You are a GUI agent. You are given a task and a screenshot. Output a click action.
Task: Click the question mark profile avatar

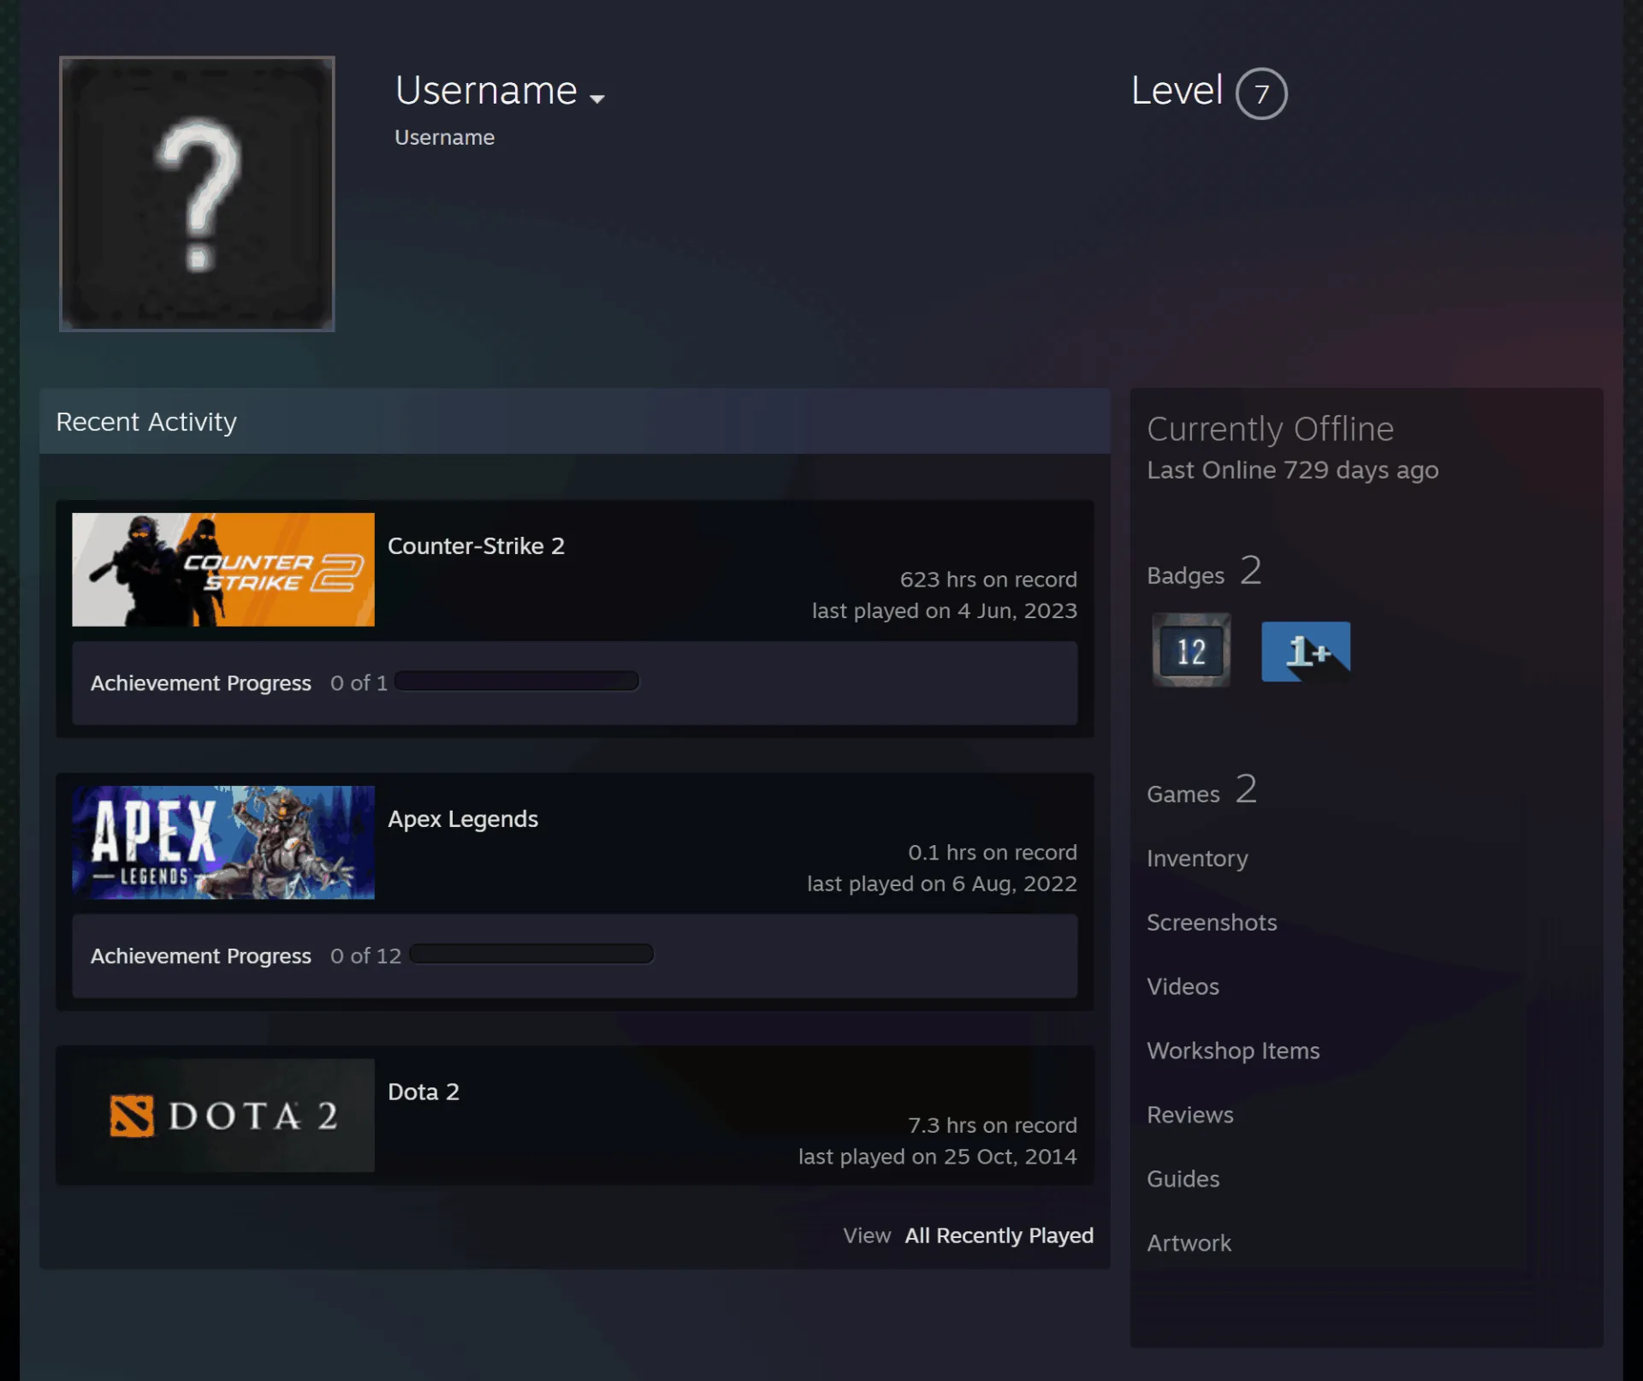pyautogui.click(x=197, y=193)
